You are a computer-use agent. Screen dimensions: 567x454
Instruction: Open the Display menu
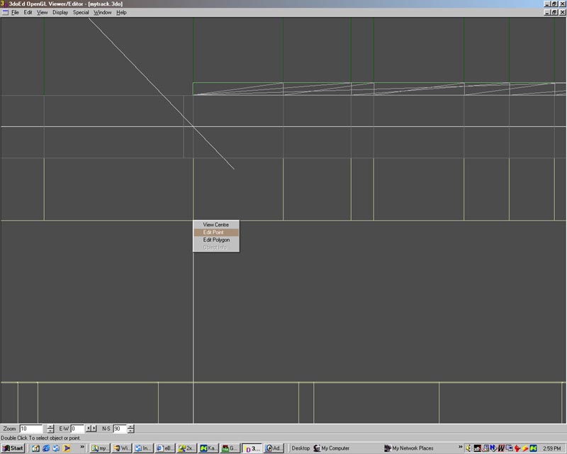point(60,12)
